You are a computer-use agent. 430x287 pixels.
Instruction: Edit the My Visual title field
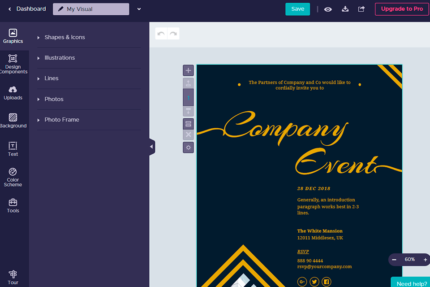coord(91,9)
